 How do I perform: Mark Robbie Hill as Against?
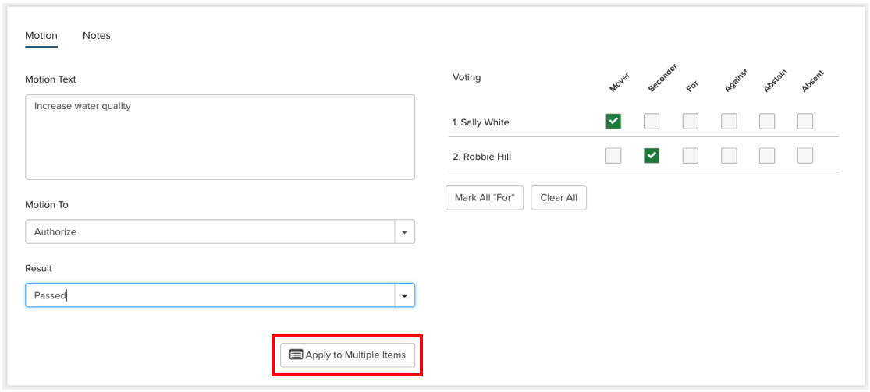coord(729,156)
